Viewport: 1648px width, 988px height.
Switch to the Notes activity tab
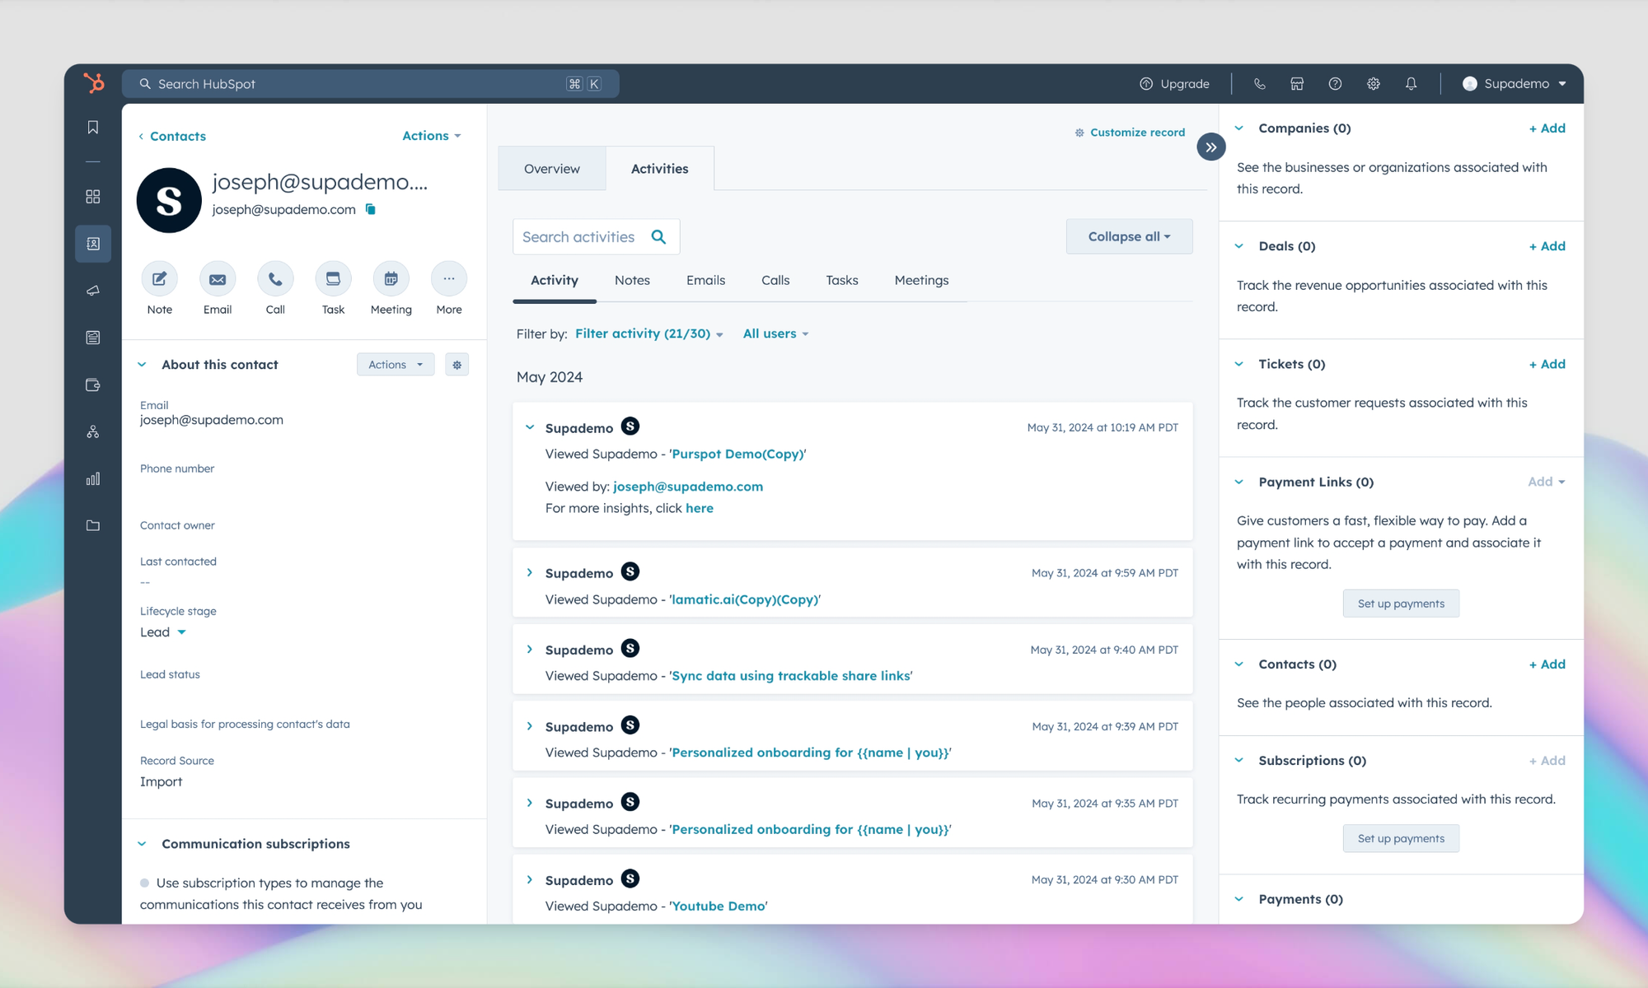click(x=632, y=281)
